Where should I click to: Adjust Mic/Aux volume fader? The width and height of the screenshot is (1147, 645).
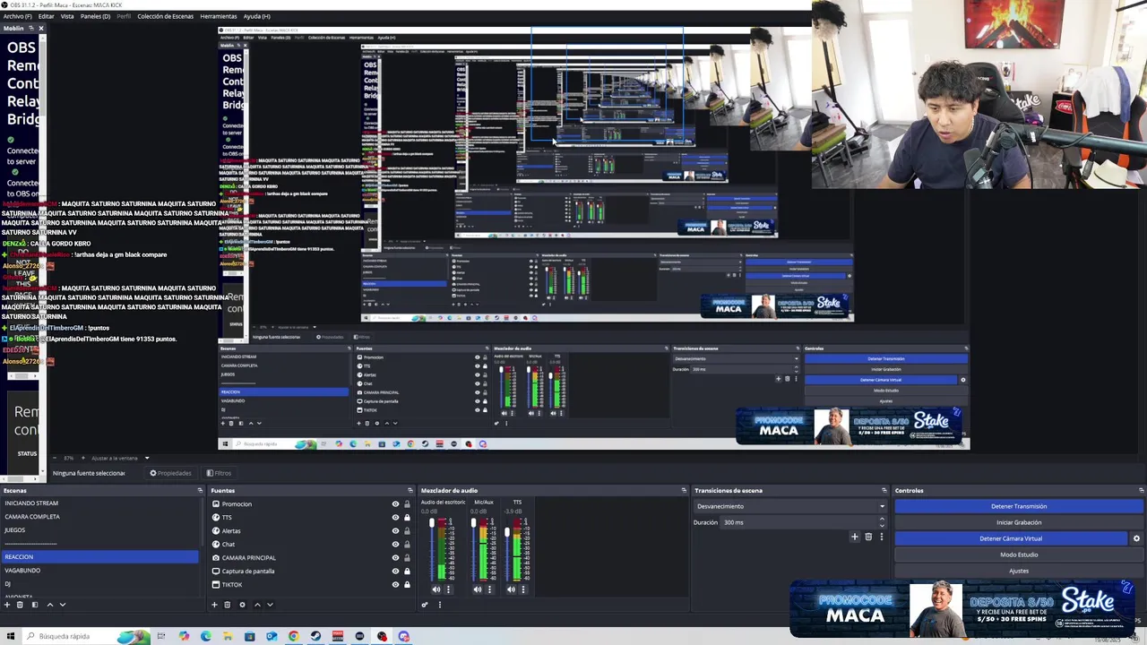473,524
